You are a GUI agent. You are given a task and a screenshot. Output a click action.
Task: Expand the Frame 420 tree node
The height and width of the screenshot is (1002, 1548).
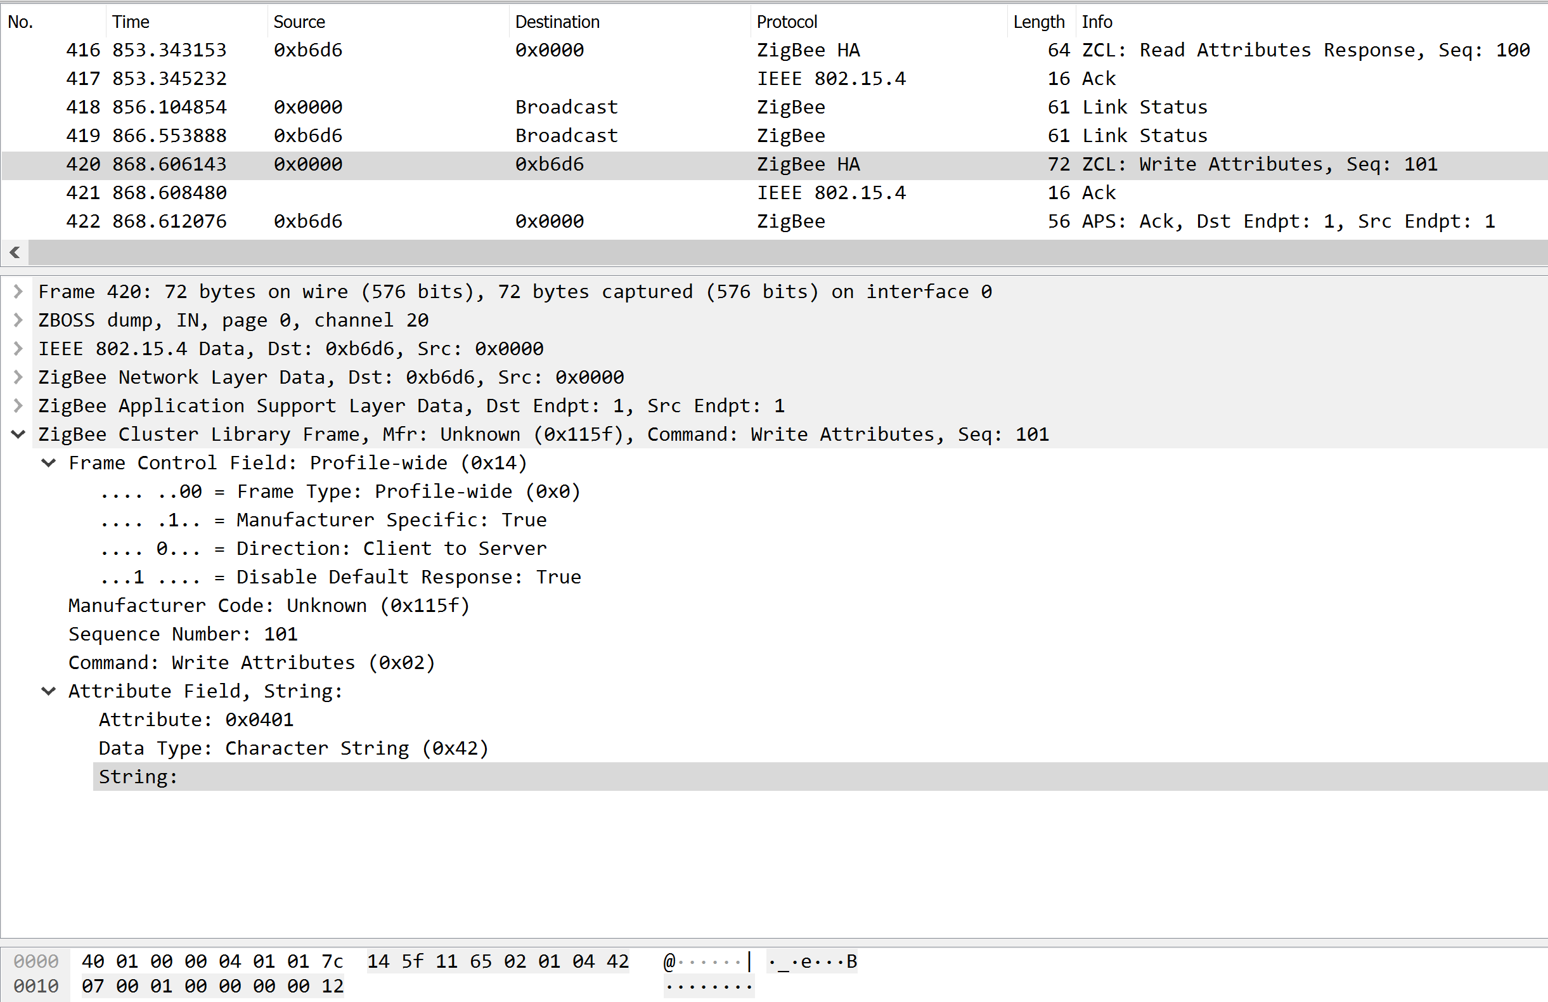pos(18,292)
